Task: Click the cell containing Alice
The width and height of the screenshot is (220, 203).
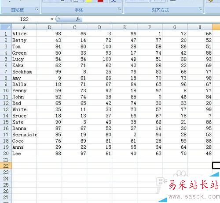Action: pos(24,34)
